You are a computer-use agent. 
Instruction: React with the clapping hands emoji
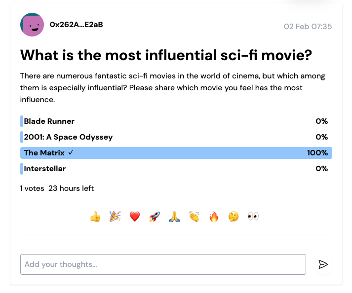click(194, 217)
